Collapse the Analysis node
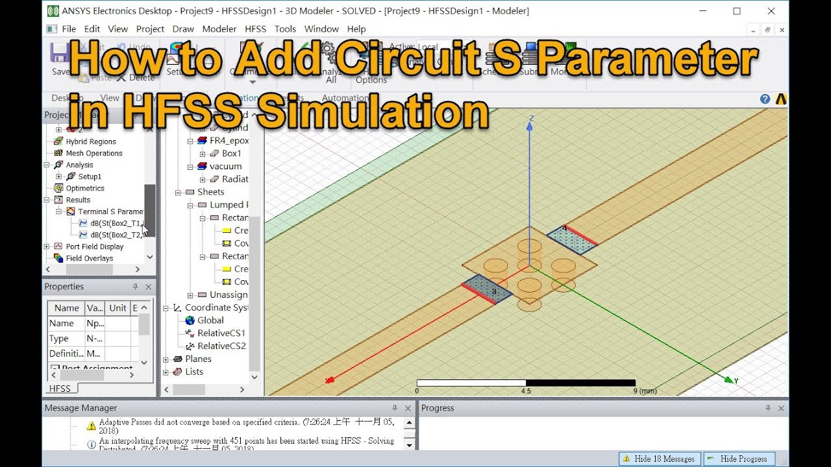This screenshot has width=831, height=467. click(x=47, y=165)
